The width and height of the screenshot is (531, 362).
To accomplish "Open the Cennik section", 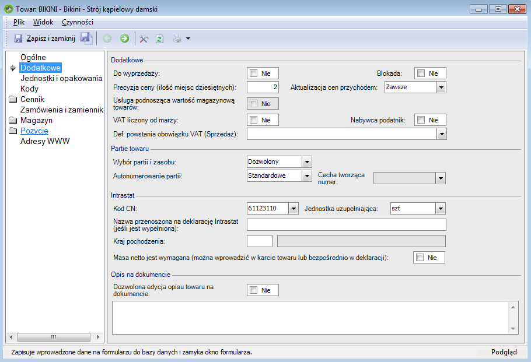I will point(33,99).
